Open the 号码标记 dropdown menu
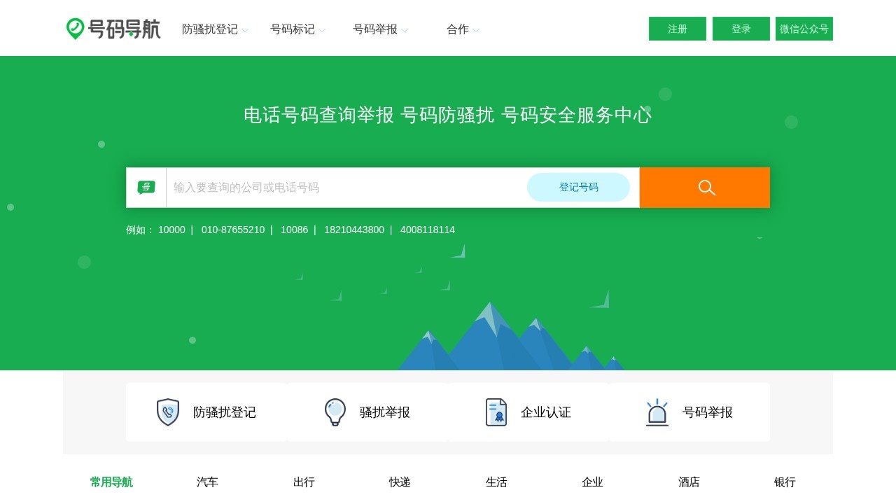This screenshot has width=896, height=504. (293, 29)
